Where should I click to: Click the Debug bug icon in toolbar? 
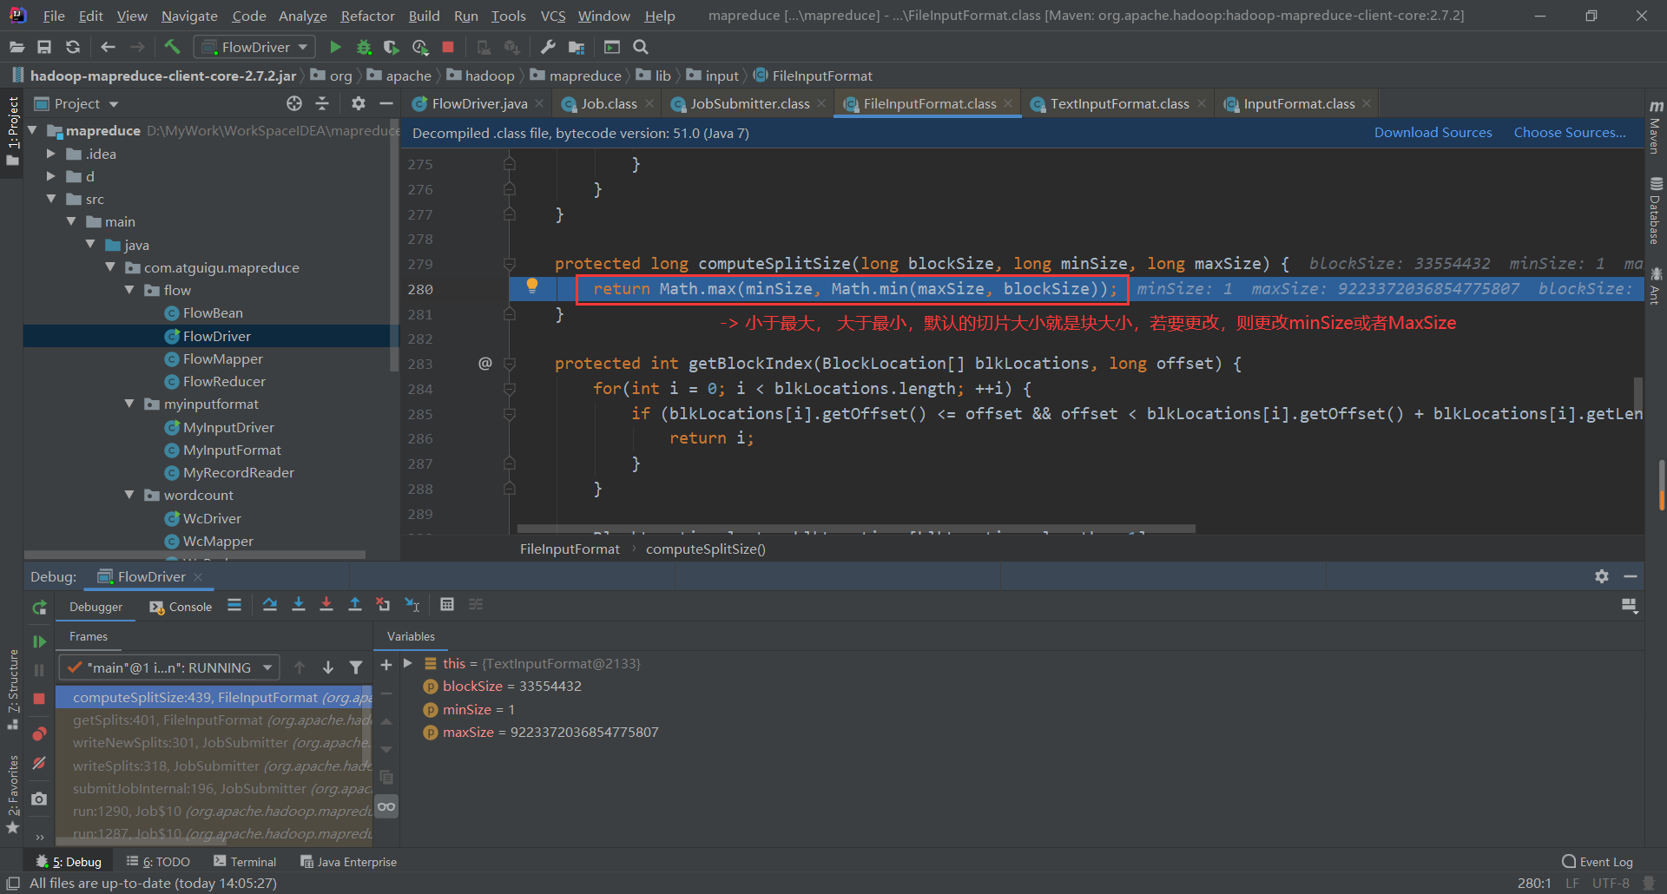[x=364, y=47]
